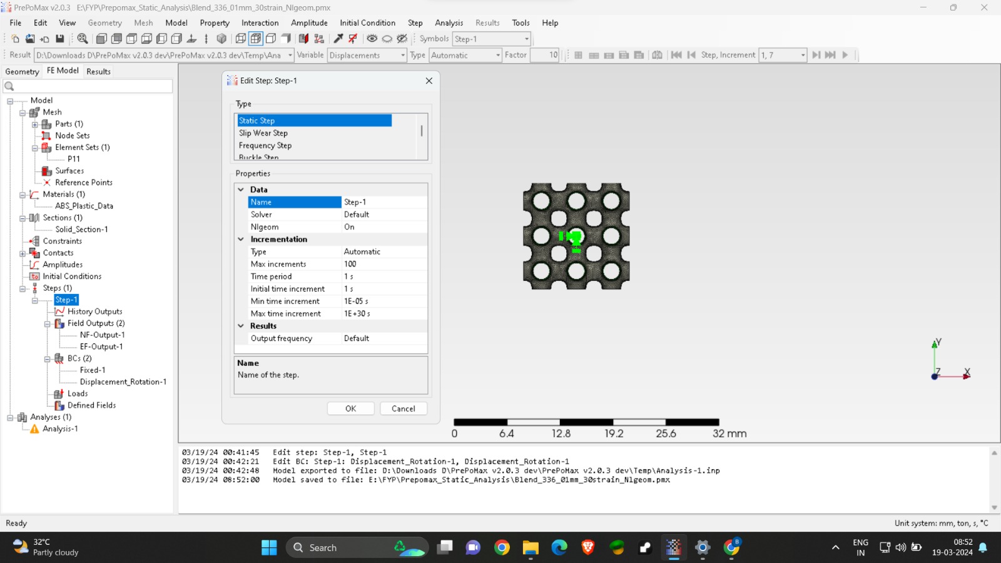Click the Query measuring tool icon

click(x=338, y=39)
